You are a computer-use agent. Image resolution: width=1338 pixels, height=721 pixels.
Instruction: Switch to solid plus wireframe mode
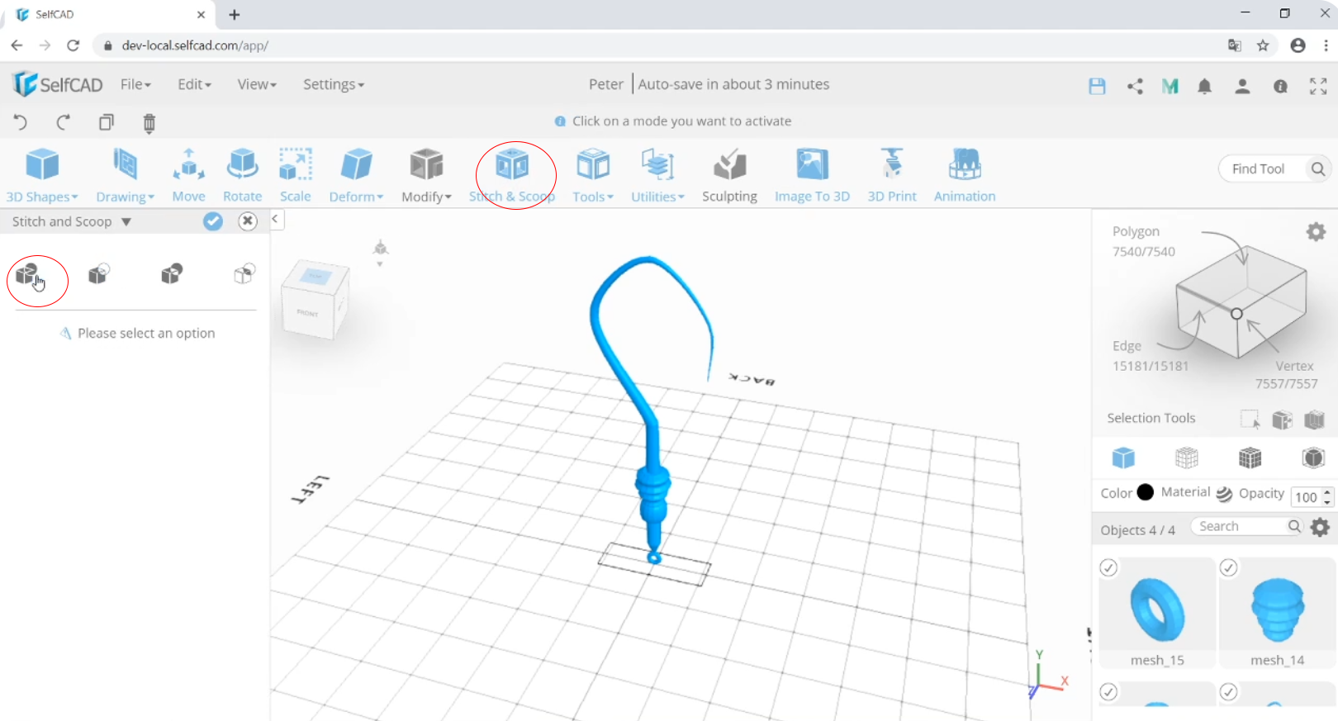coord(1250,458)
